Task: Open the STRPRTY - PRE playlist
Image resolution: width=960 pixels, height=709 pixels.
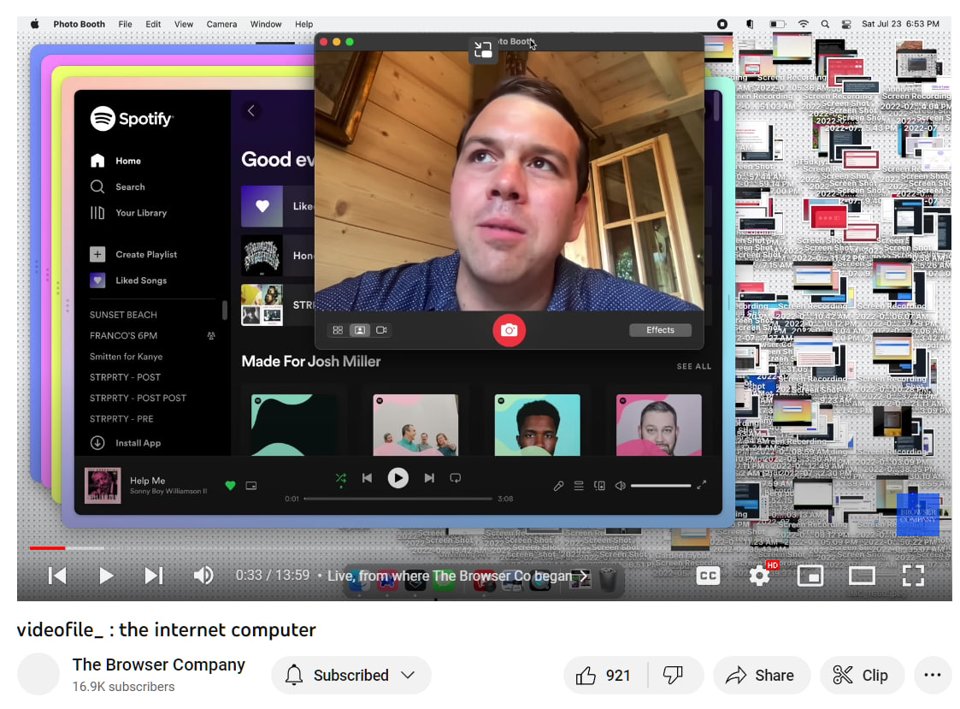Action: tap(121, 419)
